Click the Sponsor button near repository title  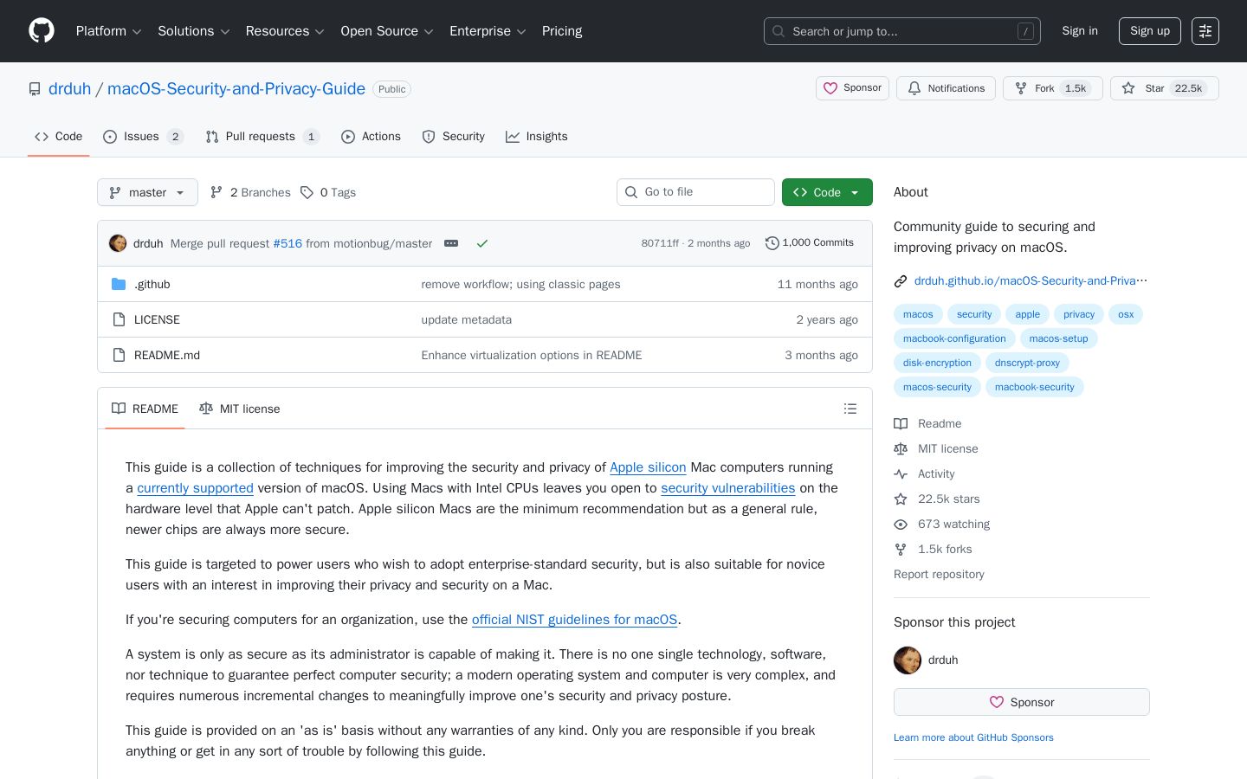point(852,88)
